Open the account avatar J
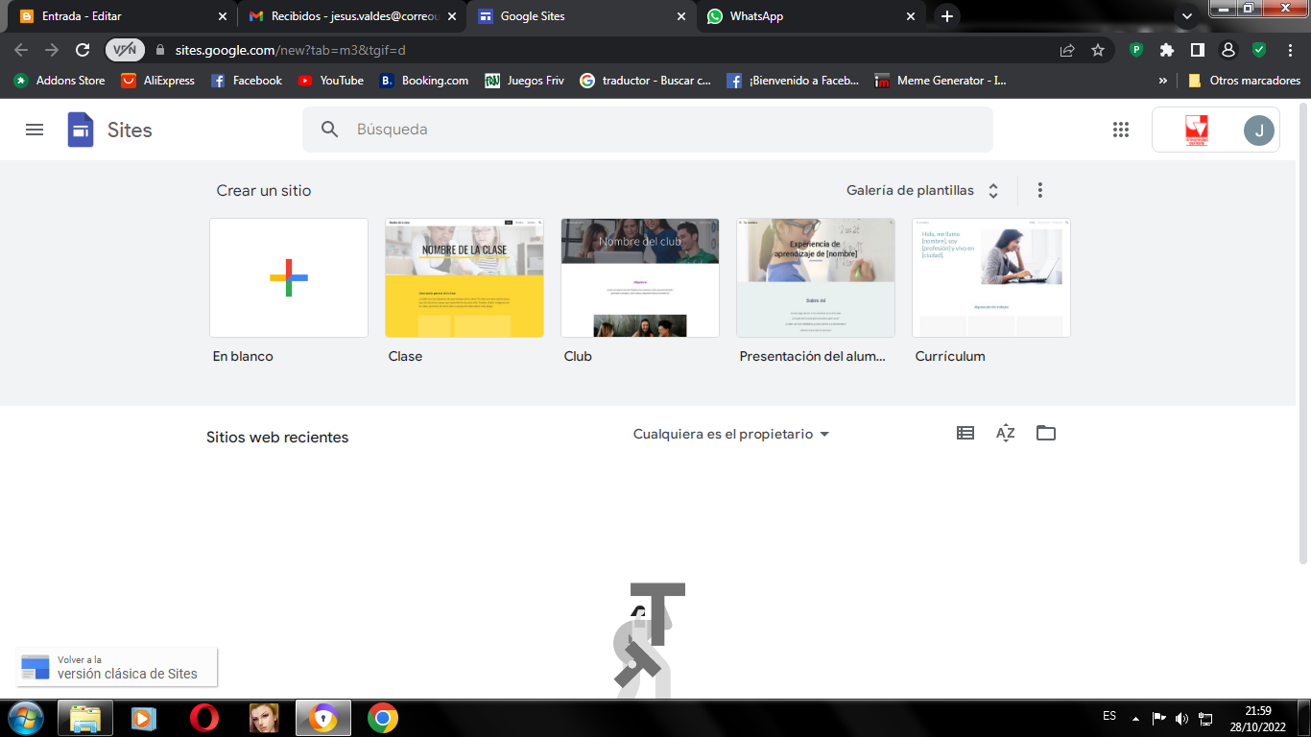Image resolution: width=1311 pixels, height=737 pixels. tap(1258, 130)
